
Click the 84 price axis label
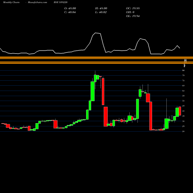[x=183, y=71]
